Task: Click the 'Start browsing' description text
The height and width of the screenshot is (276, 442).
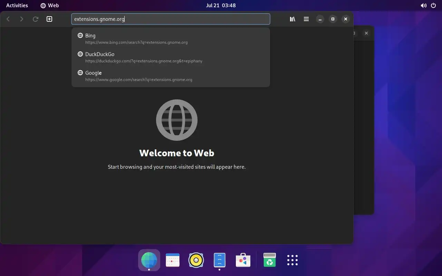Action: (x=177, y=167)
